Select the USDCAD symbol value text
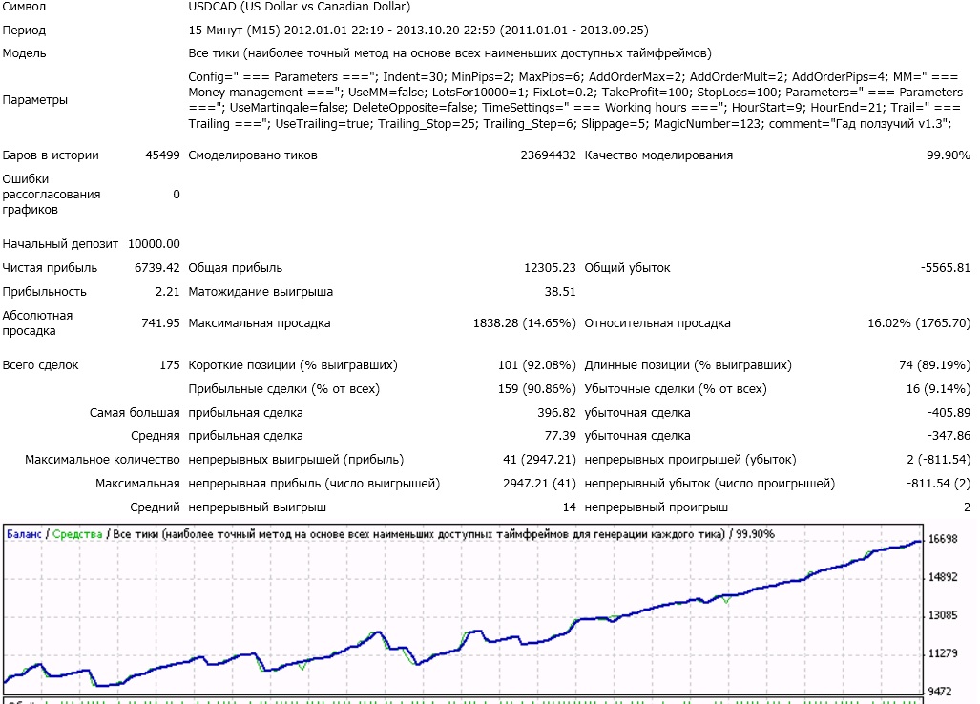980x704 pixels. pos(300,7)
